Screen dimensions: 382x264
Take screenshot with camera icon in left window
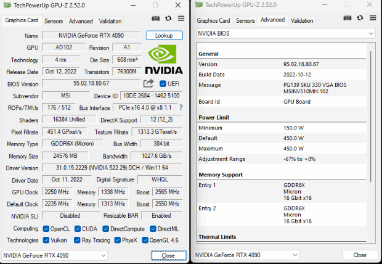(155, 19)
